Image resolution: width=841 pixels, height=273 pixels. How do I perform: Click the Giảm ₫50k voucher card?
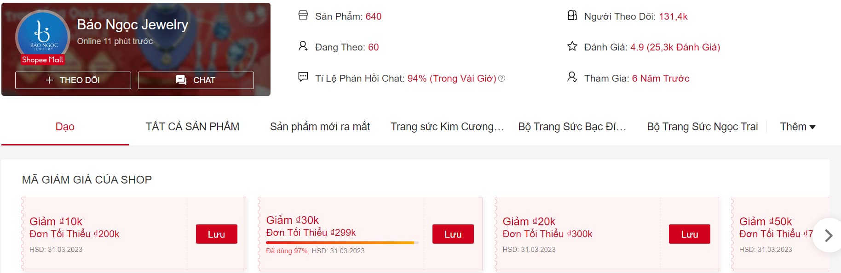pyautogui.click(x=773, y=234)
